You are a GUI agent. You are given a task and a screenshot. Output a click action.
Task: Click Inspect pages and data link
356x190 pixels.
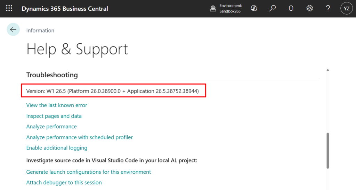click(54, 116)
